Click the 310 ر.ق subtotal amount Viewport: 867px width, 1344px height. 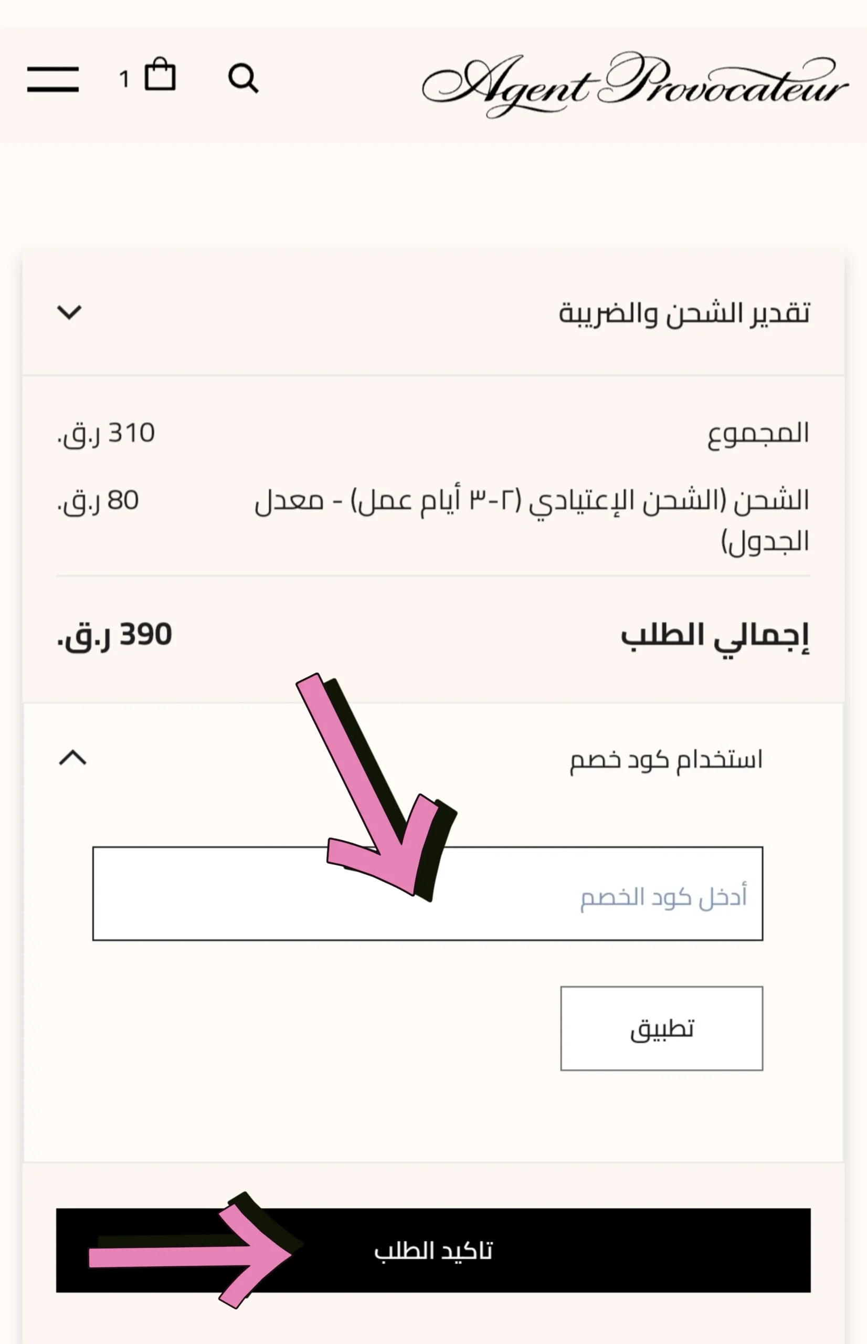tap(106, 434)
